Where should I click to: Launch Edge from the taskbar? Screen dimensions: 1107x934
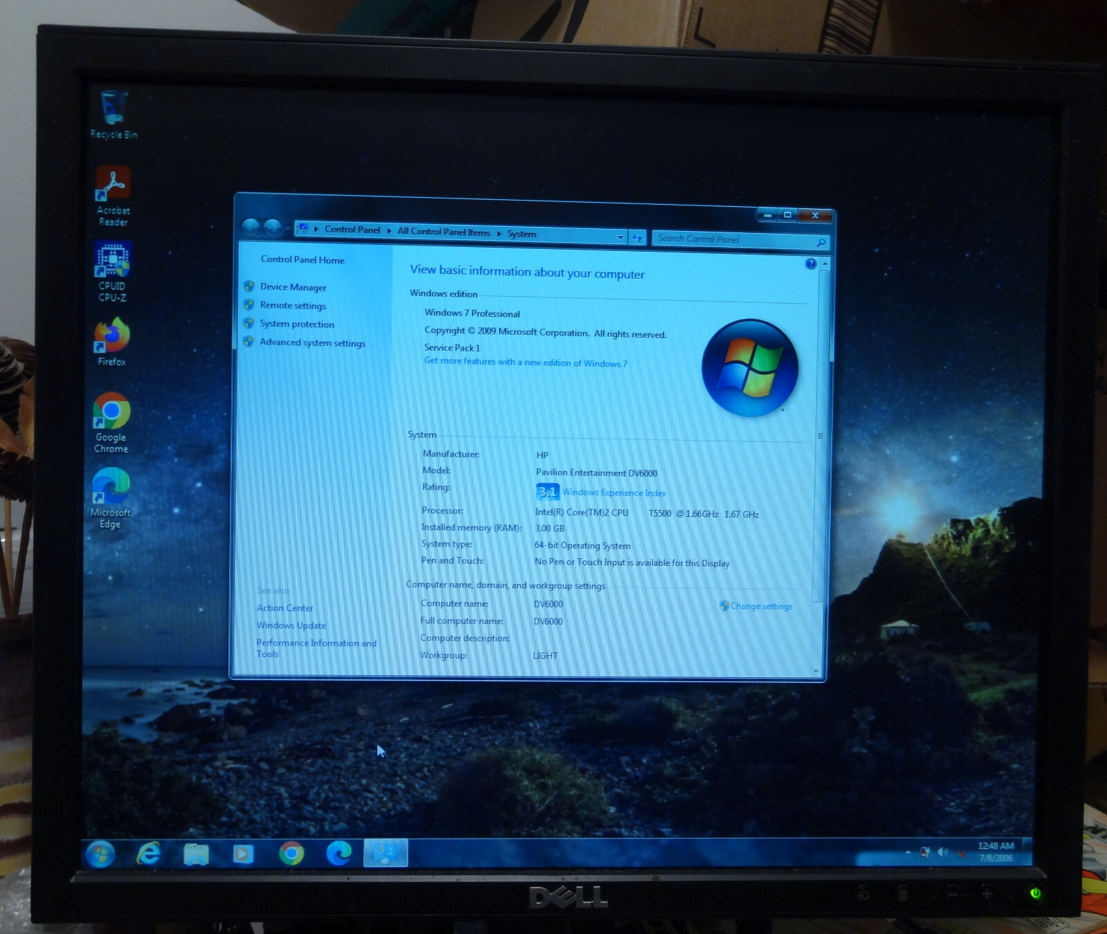(x=339, y=853)
